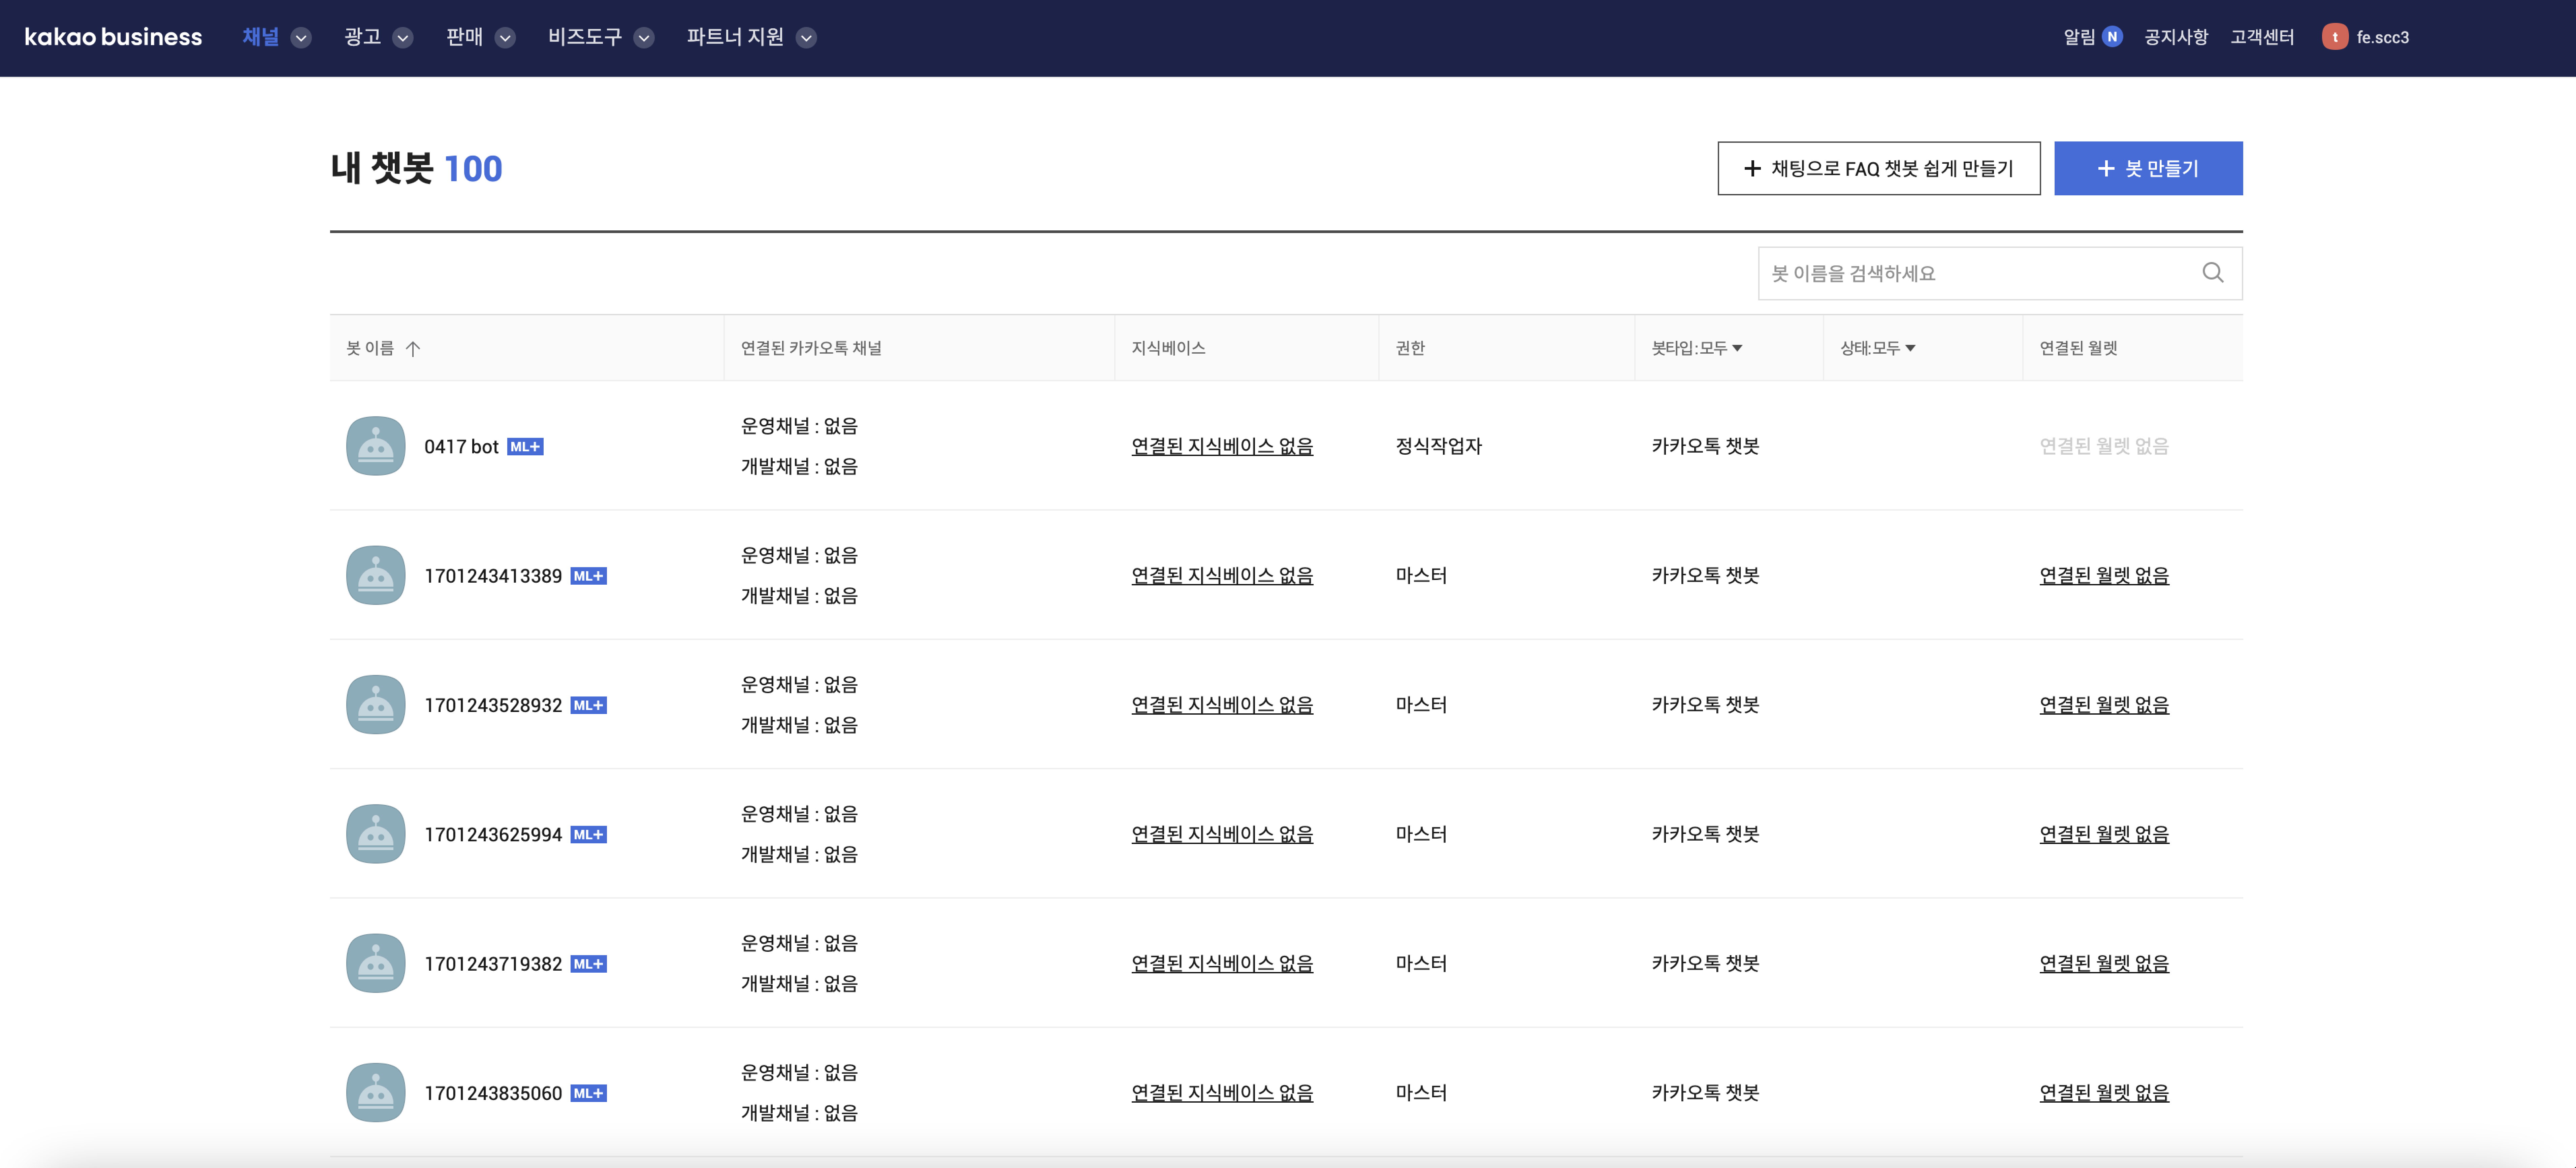The height and width of the screenshot is (1168, 2576).
Task: Click the ML+ badge beside 1701243413389
Action: pos(589,576)
